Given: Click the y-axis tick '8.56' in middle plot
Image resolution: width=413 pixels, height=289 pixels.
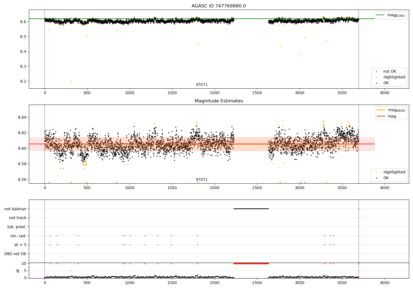Looking at the screenshot, I should tap(22, 179).
